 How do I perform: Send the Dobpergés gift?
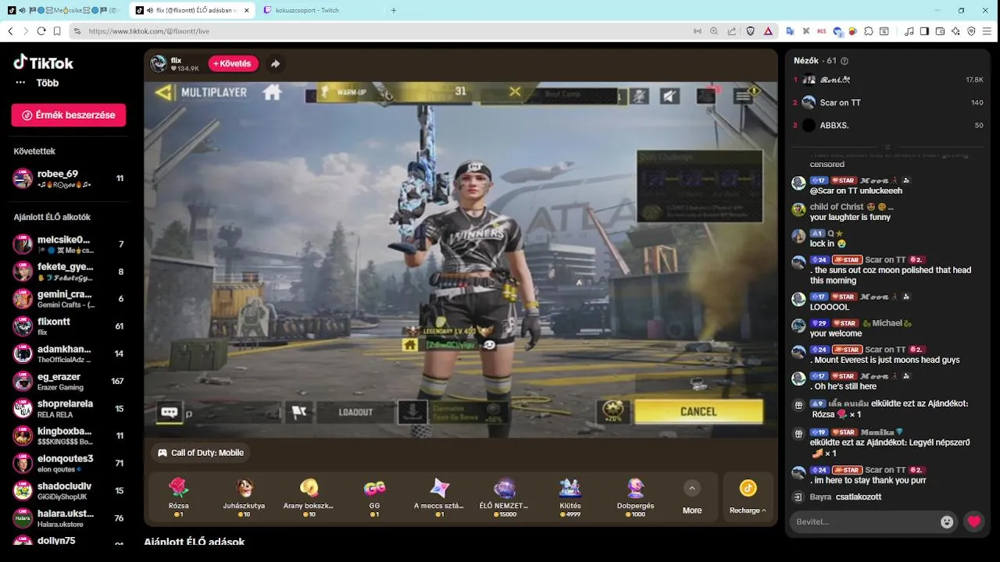[635, 497]
